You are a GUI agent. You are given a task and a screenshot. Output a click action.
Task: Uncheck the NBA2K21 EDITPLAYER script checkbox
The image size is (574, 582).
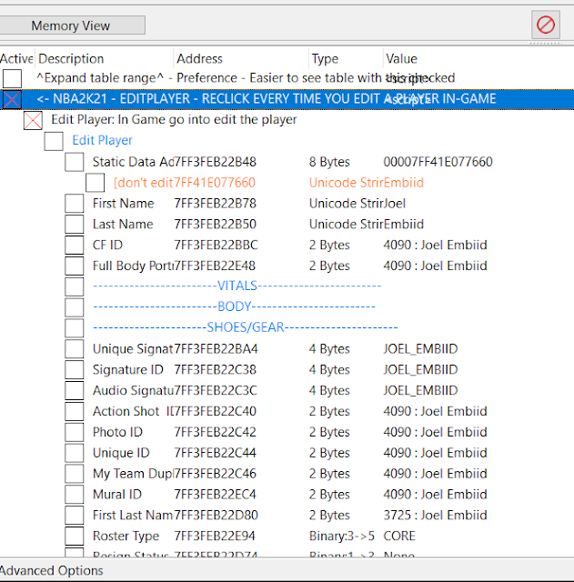(12, 99)
